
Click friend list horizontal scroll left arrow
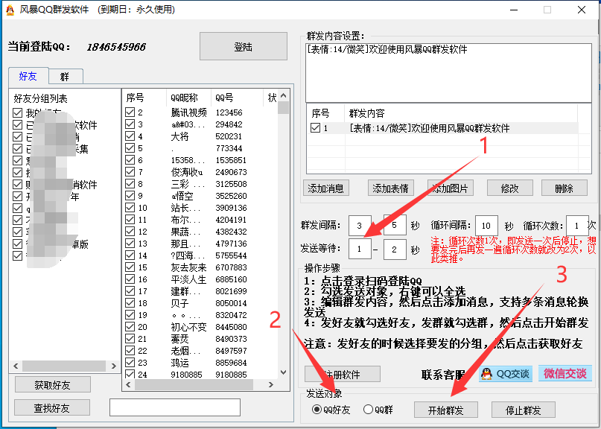pos(128,384)
